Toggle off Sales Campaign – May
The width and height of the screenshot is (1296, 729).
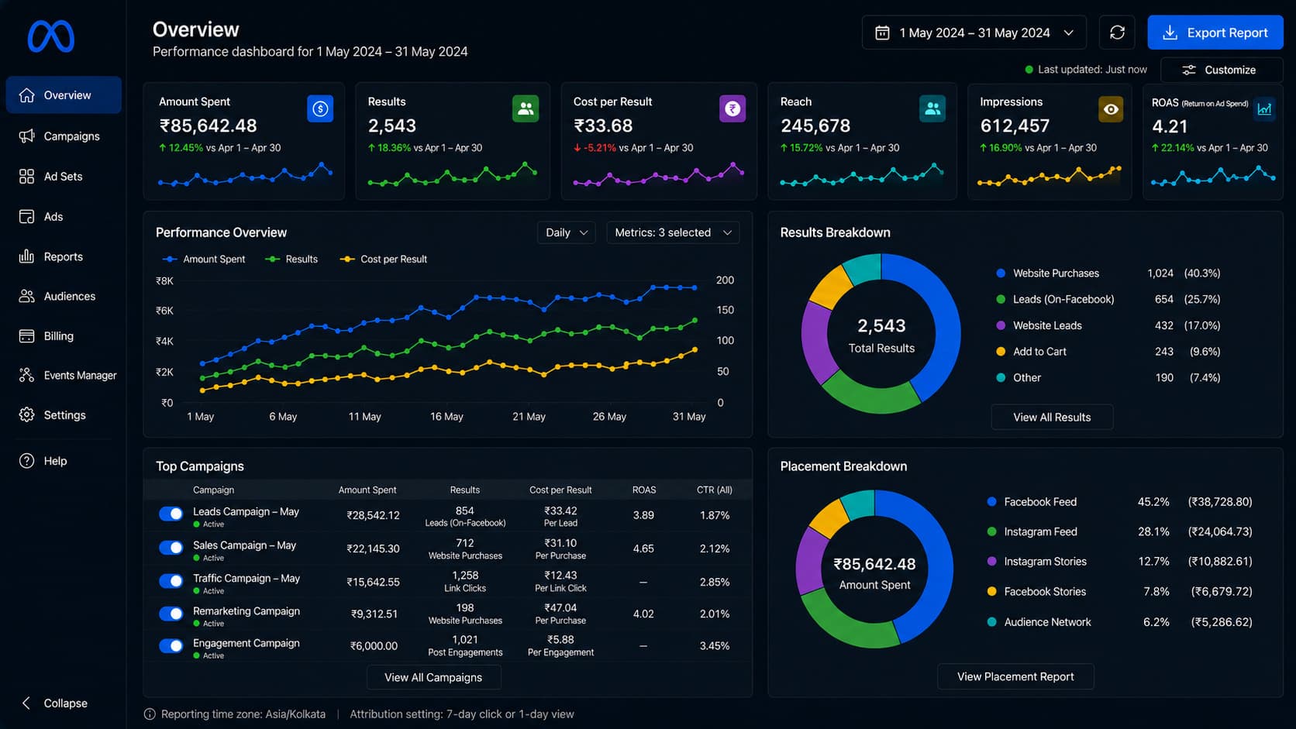click(171, 548)
